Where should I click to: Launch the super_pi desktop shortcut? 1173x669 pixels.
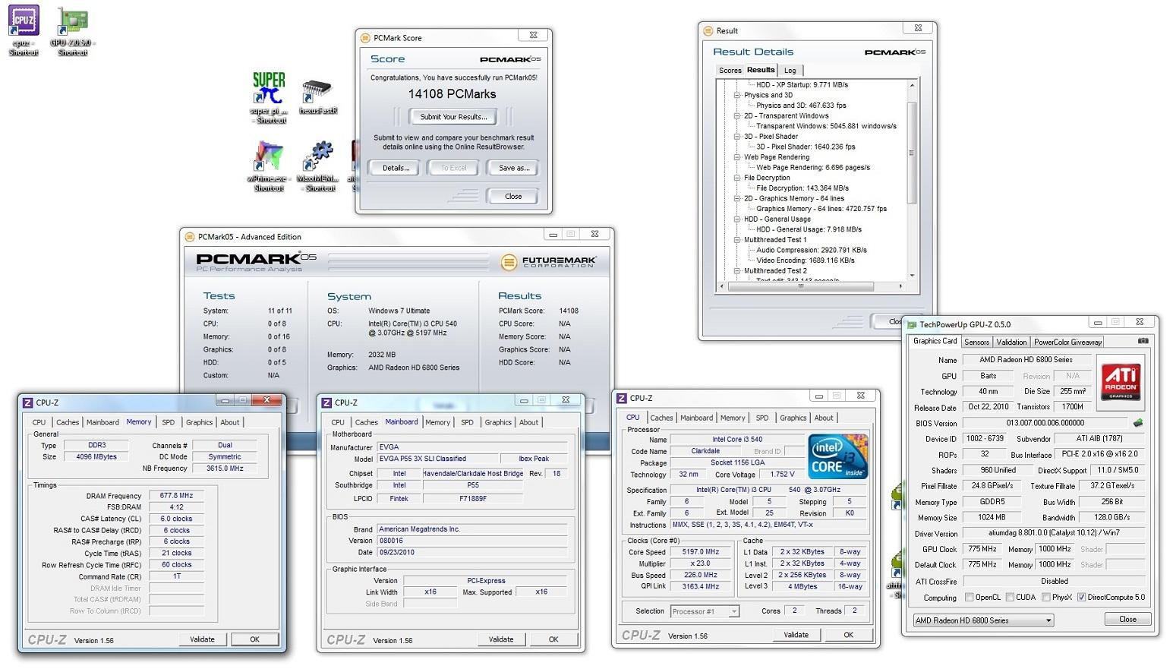269,97
